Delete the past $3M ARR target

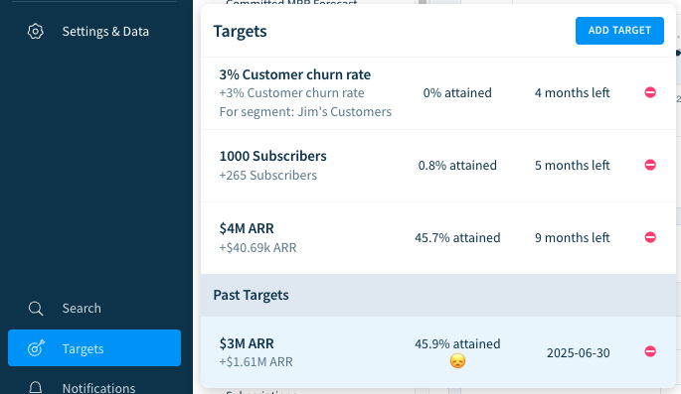pos(650,351)
